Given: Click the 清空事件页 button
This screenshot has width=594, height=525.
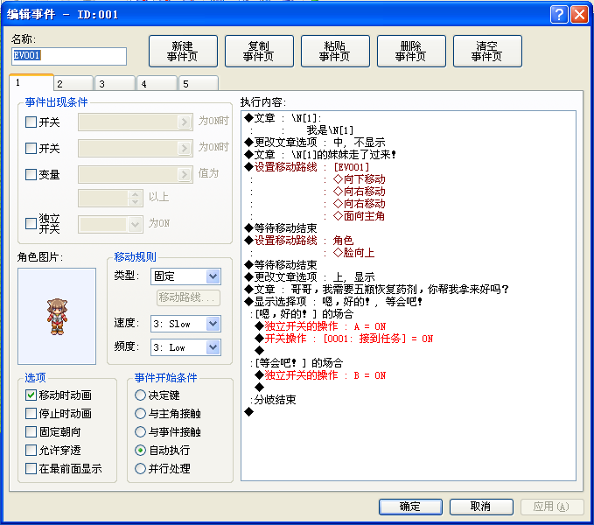Looking at the screenshot, I should [487, 51].
